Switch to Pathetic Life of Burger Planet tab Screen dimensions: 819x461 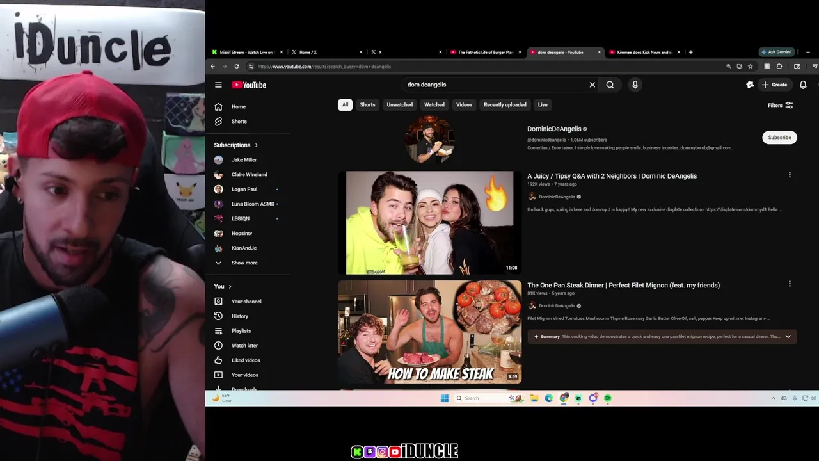485,52
